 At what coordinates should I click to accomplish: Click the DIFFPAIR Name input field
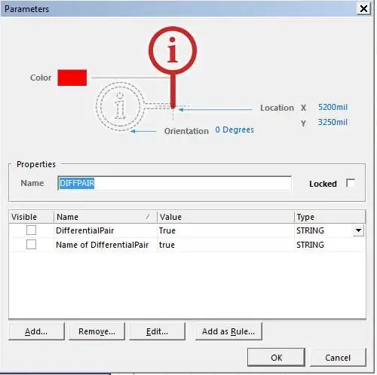pos(174,183)
